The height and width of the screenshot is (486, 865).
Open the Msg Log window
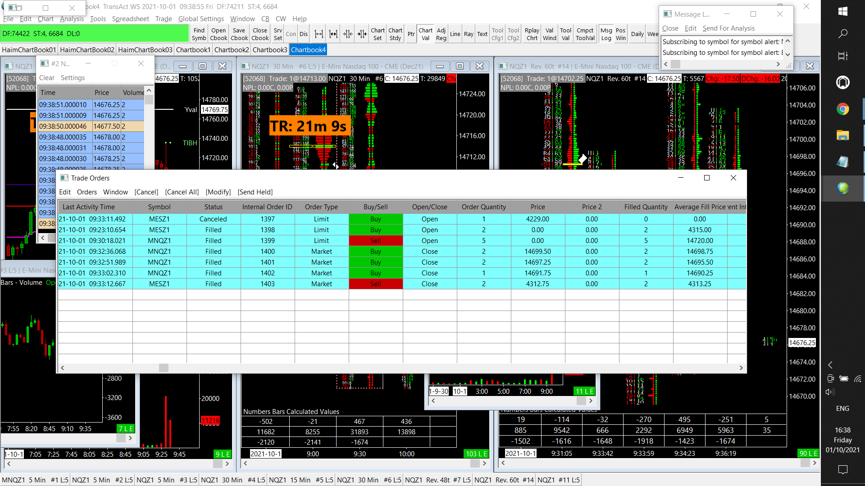[606, 34]
